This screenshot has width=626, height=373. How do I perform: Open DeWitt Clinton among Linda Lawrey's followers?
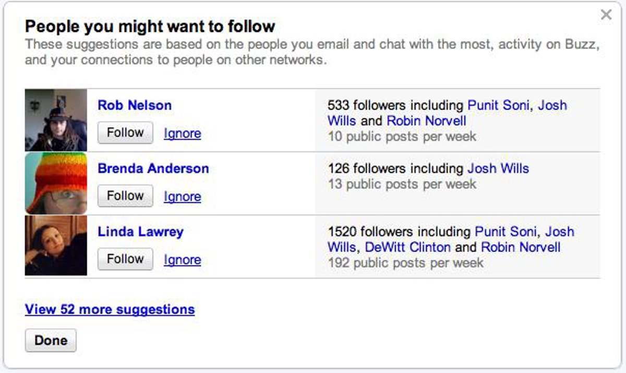point(407,247)
